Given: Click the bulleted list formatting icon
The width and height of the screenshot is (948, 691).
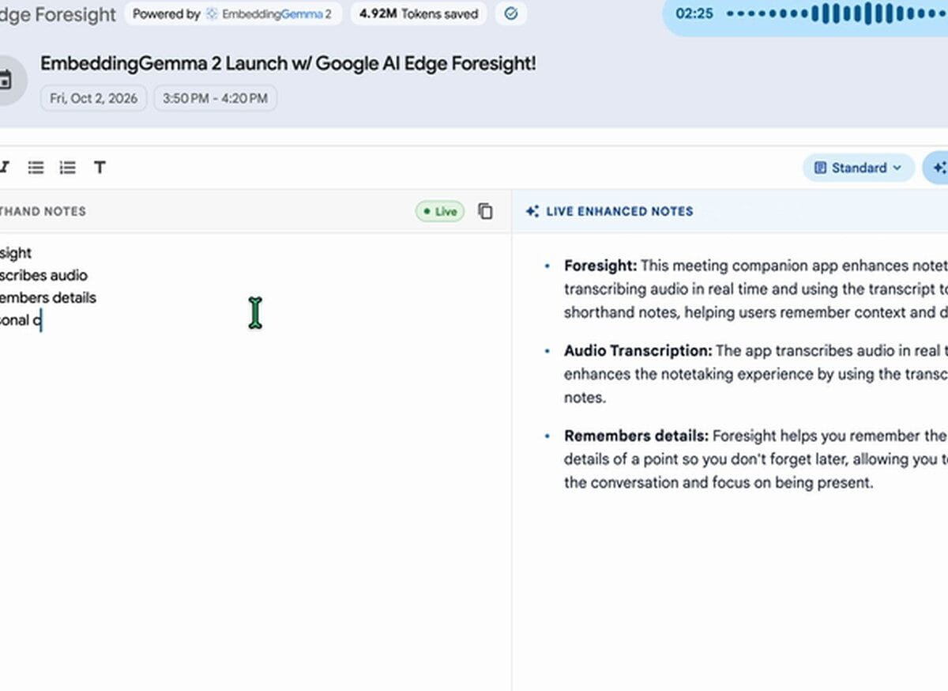Looking at the screenshot, I should [x=36, y=168].
